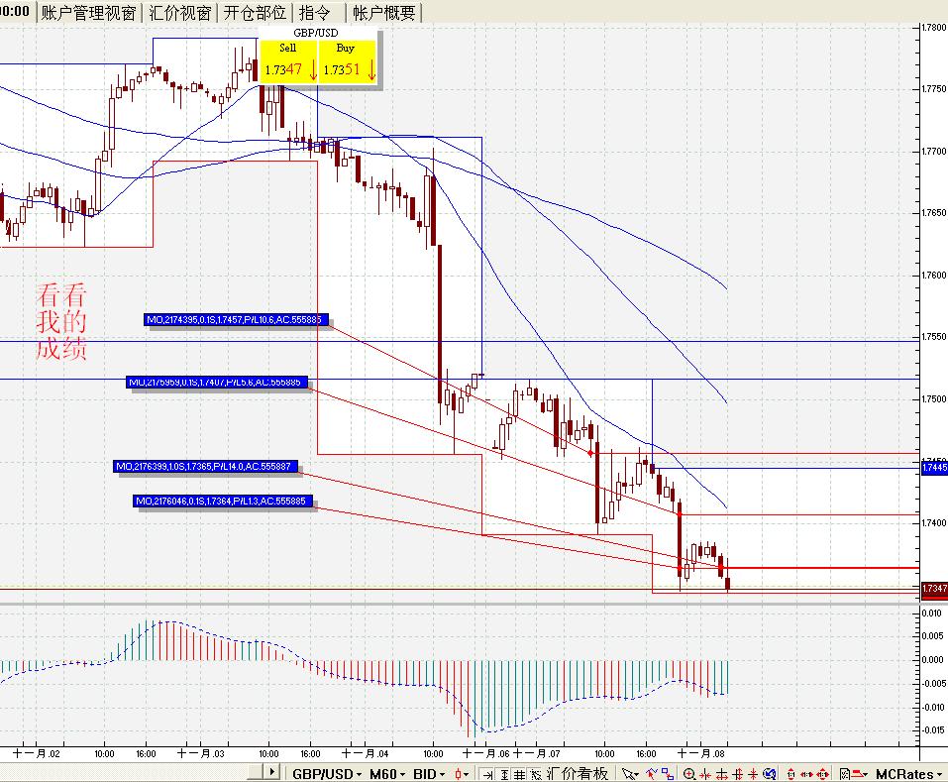Click order label MO,2176046 at 1.7364

point(223,501)
